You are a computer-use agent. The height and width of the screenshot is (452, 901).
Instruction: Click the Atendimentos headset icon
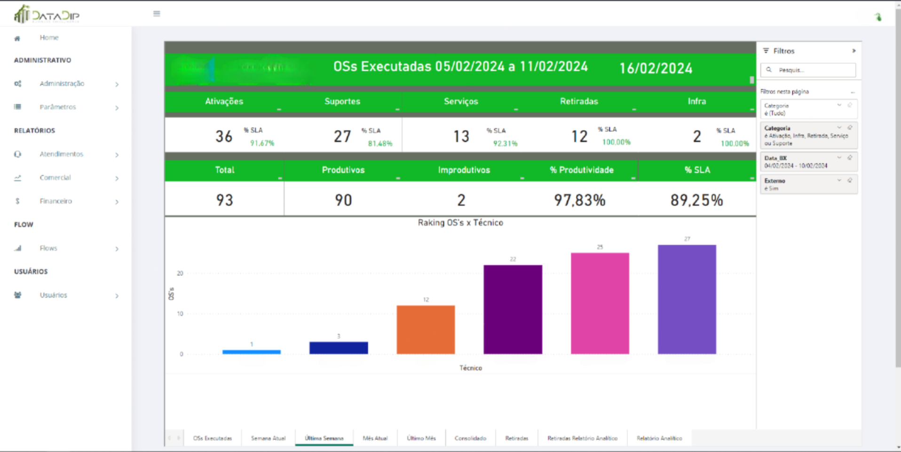pos(17,154)
